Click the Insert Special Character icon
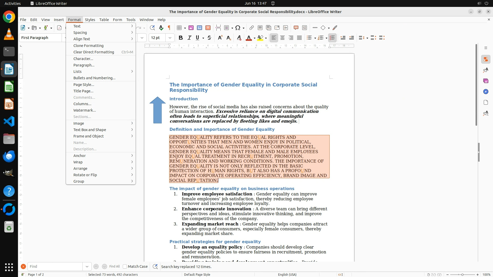 point(238,28)
